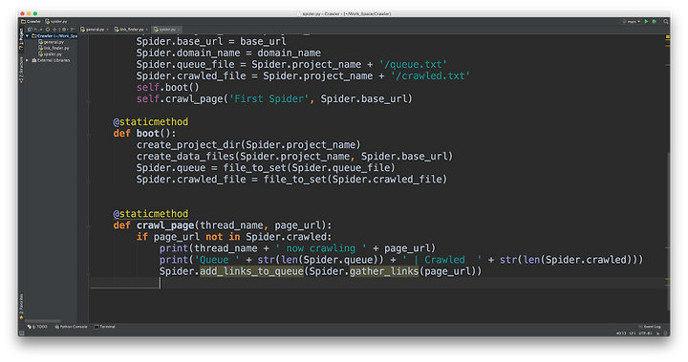
Task: Click the '/queue.txt' string literal
Action: (x=414, y=65)
